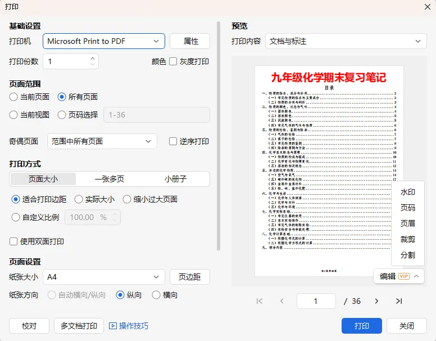Open 纸张大小 A4 dropdown
The image size is (436, 341).
104,277
